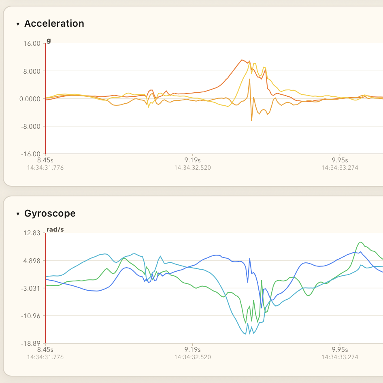
Task: Select the 16.00 axis value on Acceleration chart
Action: tap(32, 43)
